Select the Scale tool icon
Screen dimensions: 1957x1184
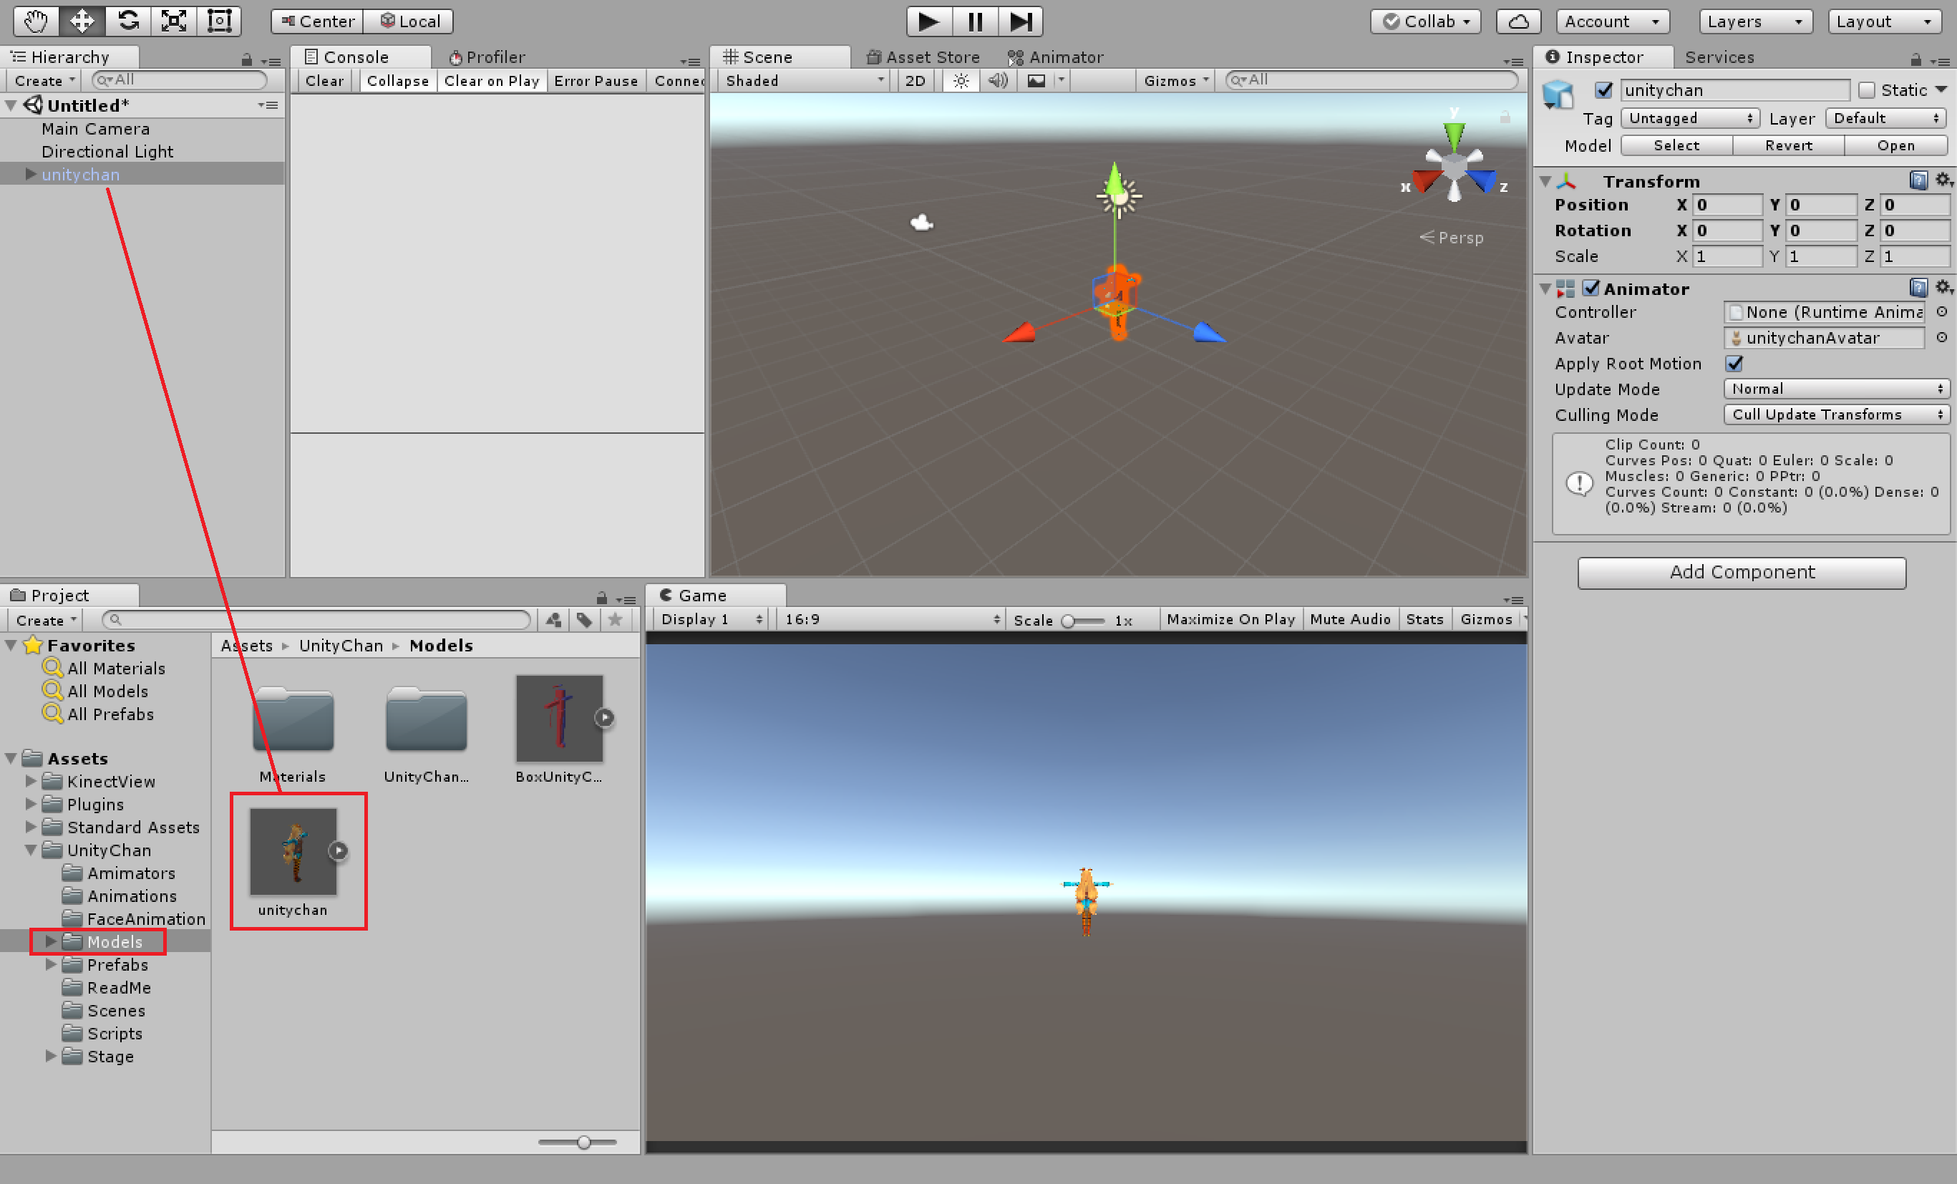[173, 21]
